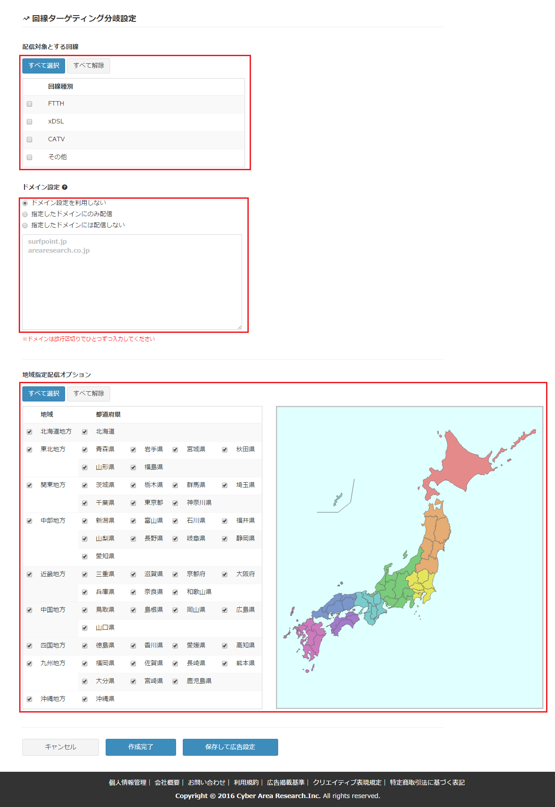
Task: Click the domain list text area
Action: click(x=132, y=282)
